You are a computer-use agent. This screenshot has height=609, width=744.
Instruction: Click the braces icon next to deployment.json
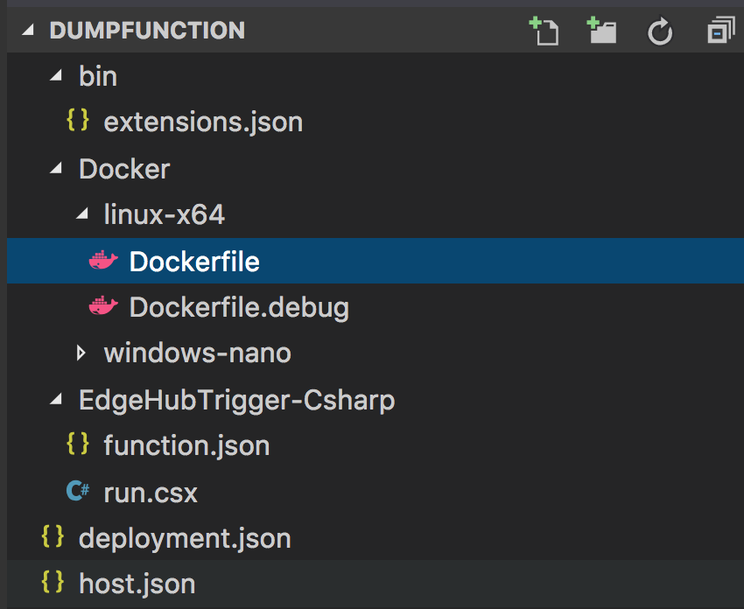point(53,536)
